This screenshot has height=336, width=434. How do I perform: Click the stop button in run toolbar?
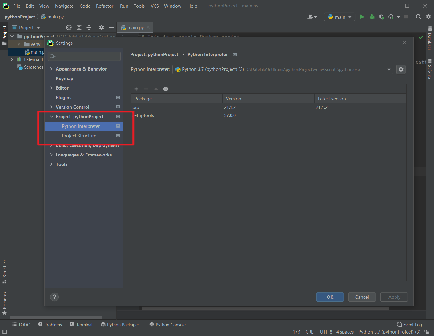(x=406, y=17)
